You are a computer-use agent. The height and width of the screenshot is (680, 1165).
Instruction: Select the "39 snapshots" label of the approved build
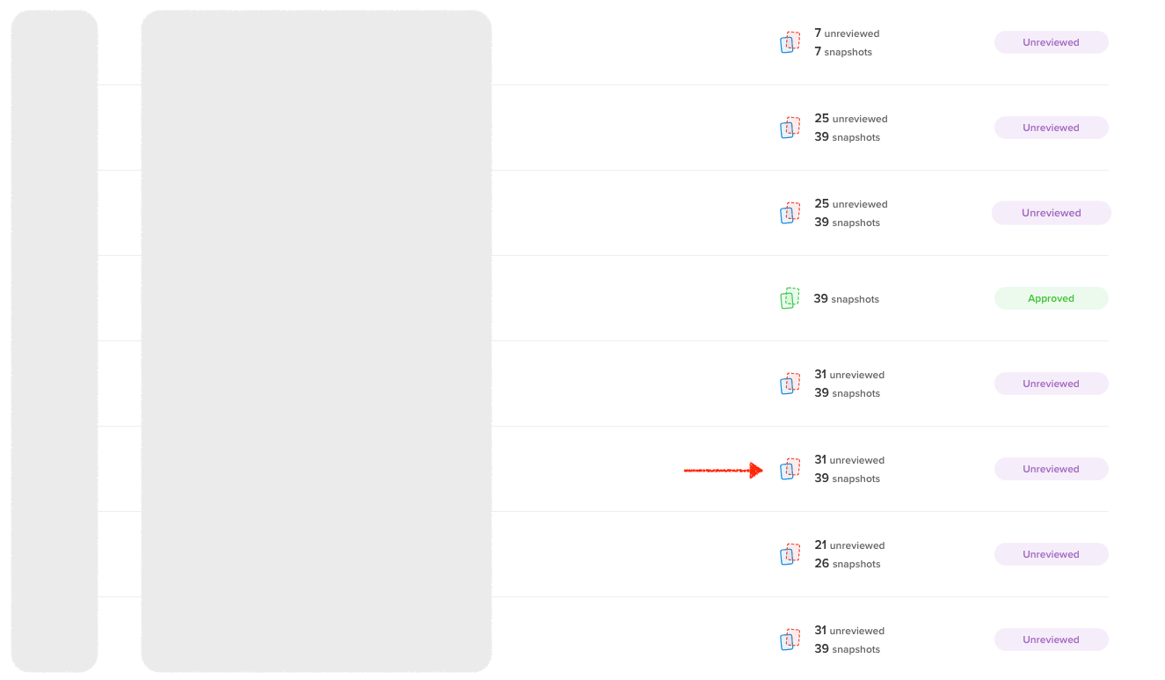tap(846, 299)
